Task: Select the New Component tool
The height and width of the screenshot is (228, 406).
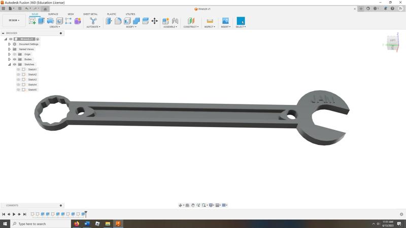Action: click(165, 21)
